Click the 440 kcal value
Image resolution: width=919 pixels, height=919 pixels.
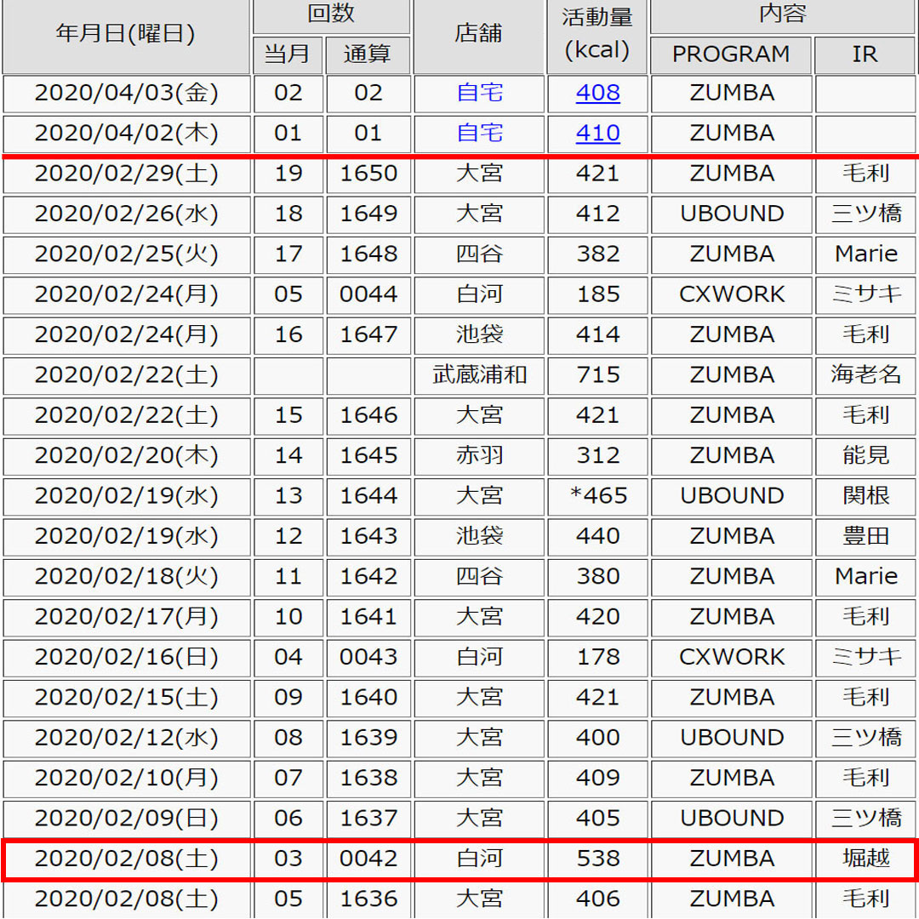click(597, 536)
